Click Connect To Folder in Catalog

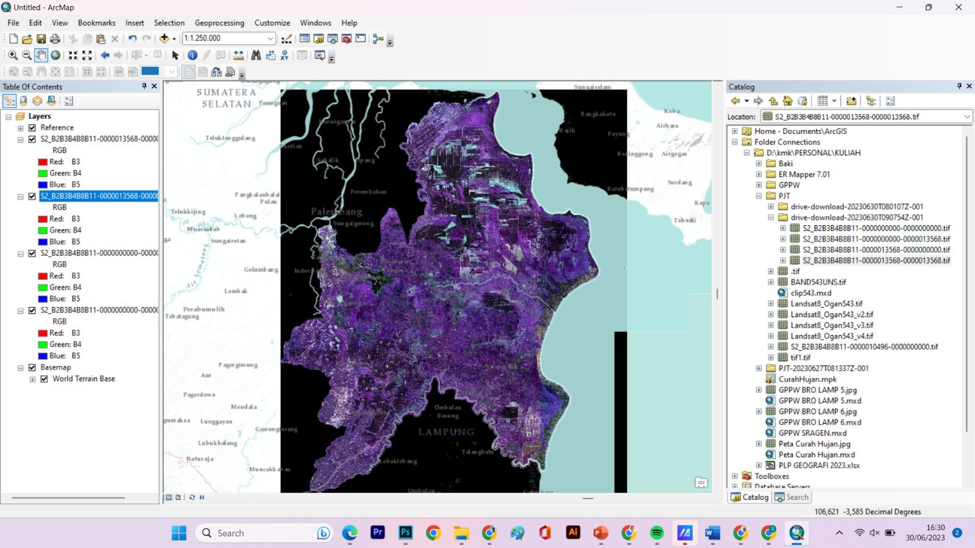(x=851, y=101)
